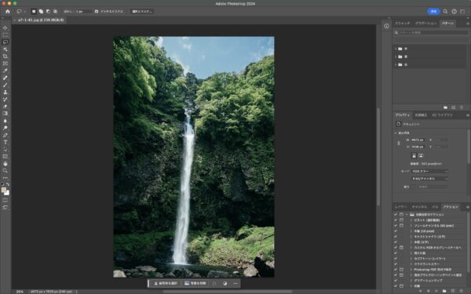Image resolution: width=471 pixels, height=294 pixels.
Task: Select the Move tool
Action: click(x=5, y=28)
